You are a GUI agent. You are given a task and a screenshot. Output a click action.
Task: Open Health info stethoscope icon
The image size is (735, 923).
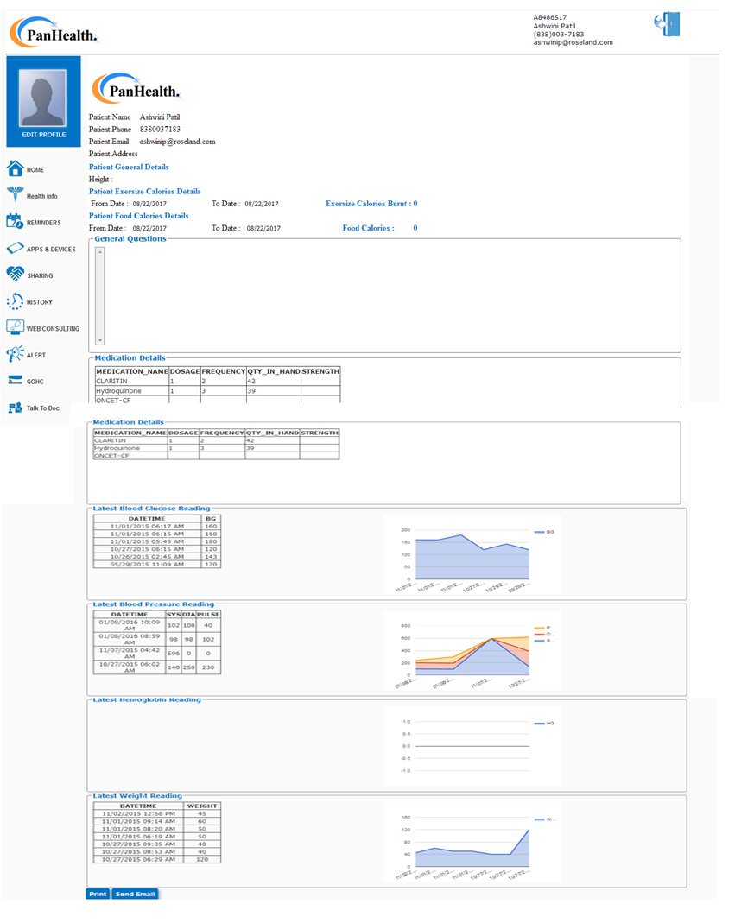(15, 195)
